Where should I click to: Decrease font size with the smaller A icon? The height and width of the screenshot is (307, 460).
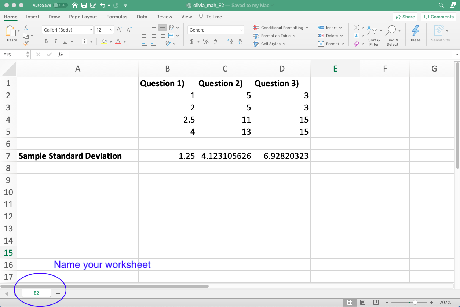coord(129,30)
